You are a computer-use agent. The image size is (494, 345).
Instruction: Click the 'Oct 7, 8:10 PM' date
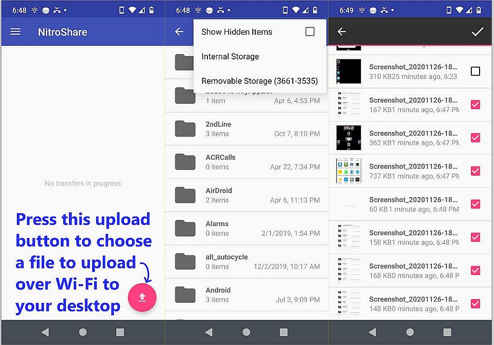(297, 134)
